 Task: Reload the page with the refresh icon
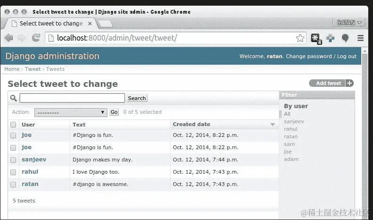(36, 38)
